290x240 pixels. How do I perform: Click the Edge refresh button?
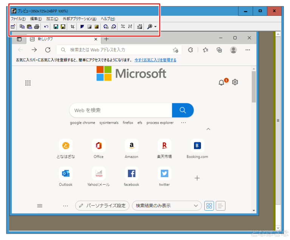pyautogui.click(x=48, y=50)
